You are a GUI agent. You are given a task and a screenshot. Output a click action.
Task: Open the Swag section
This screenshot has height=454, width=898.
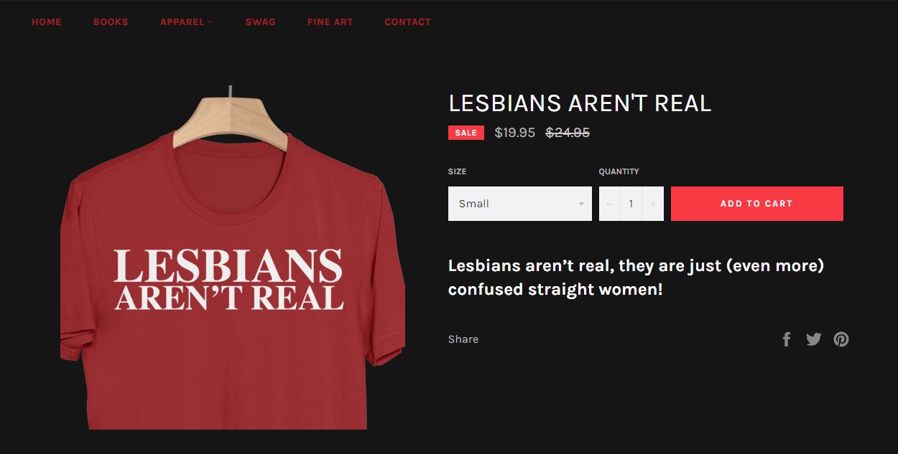[x=260, y=22]
